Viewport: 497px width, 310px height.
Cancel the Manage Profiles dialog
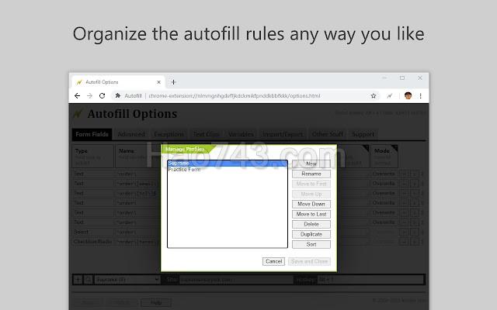273,261
